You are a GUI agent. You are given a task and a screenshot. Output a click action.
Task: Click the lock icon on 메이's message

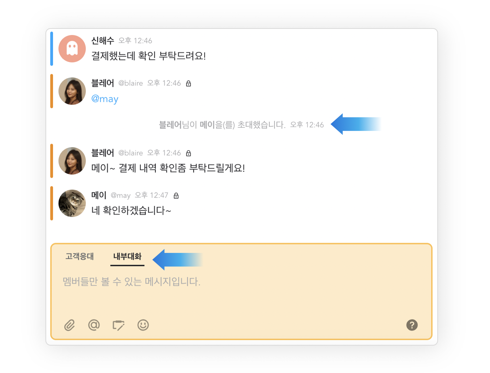(176, 196)
